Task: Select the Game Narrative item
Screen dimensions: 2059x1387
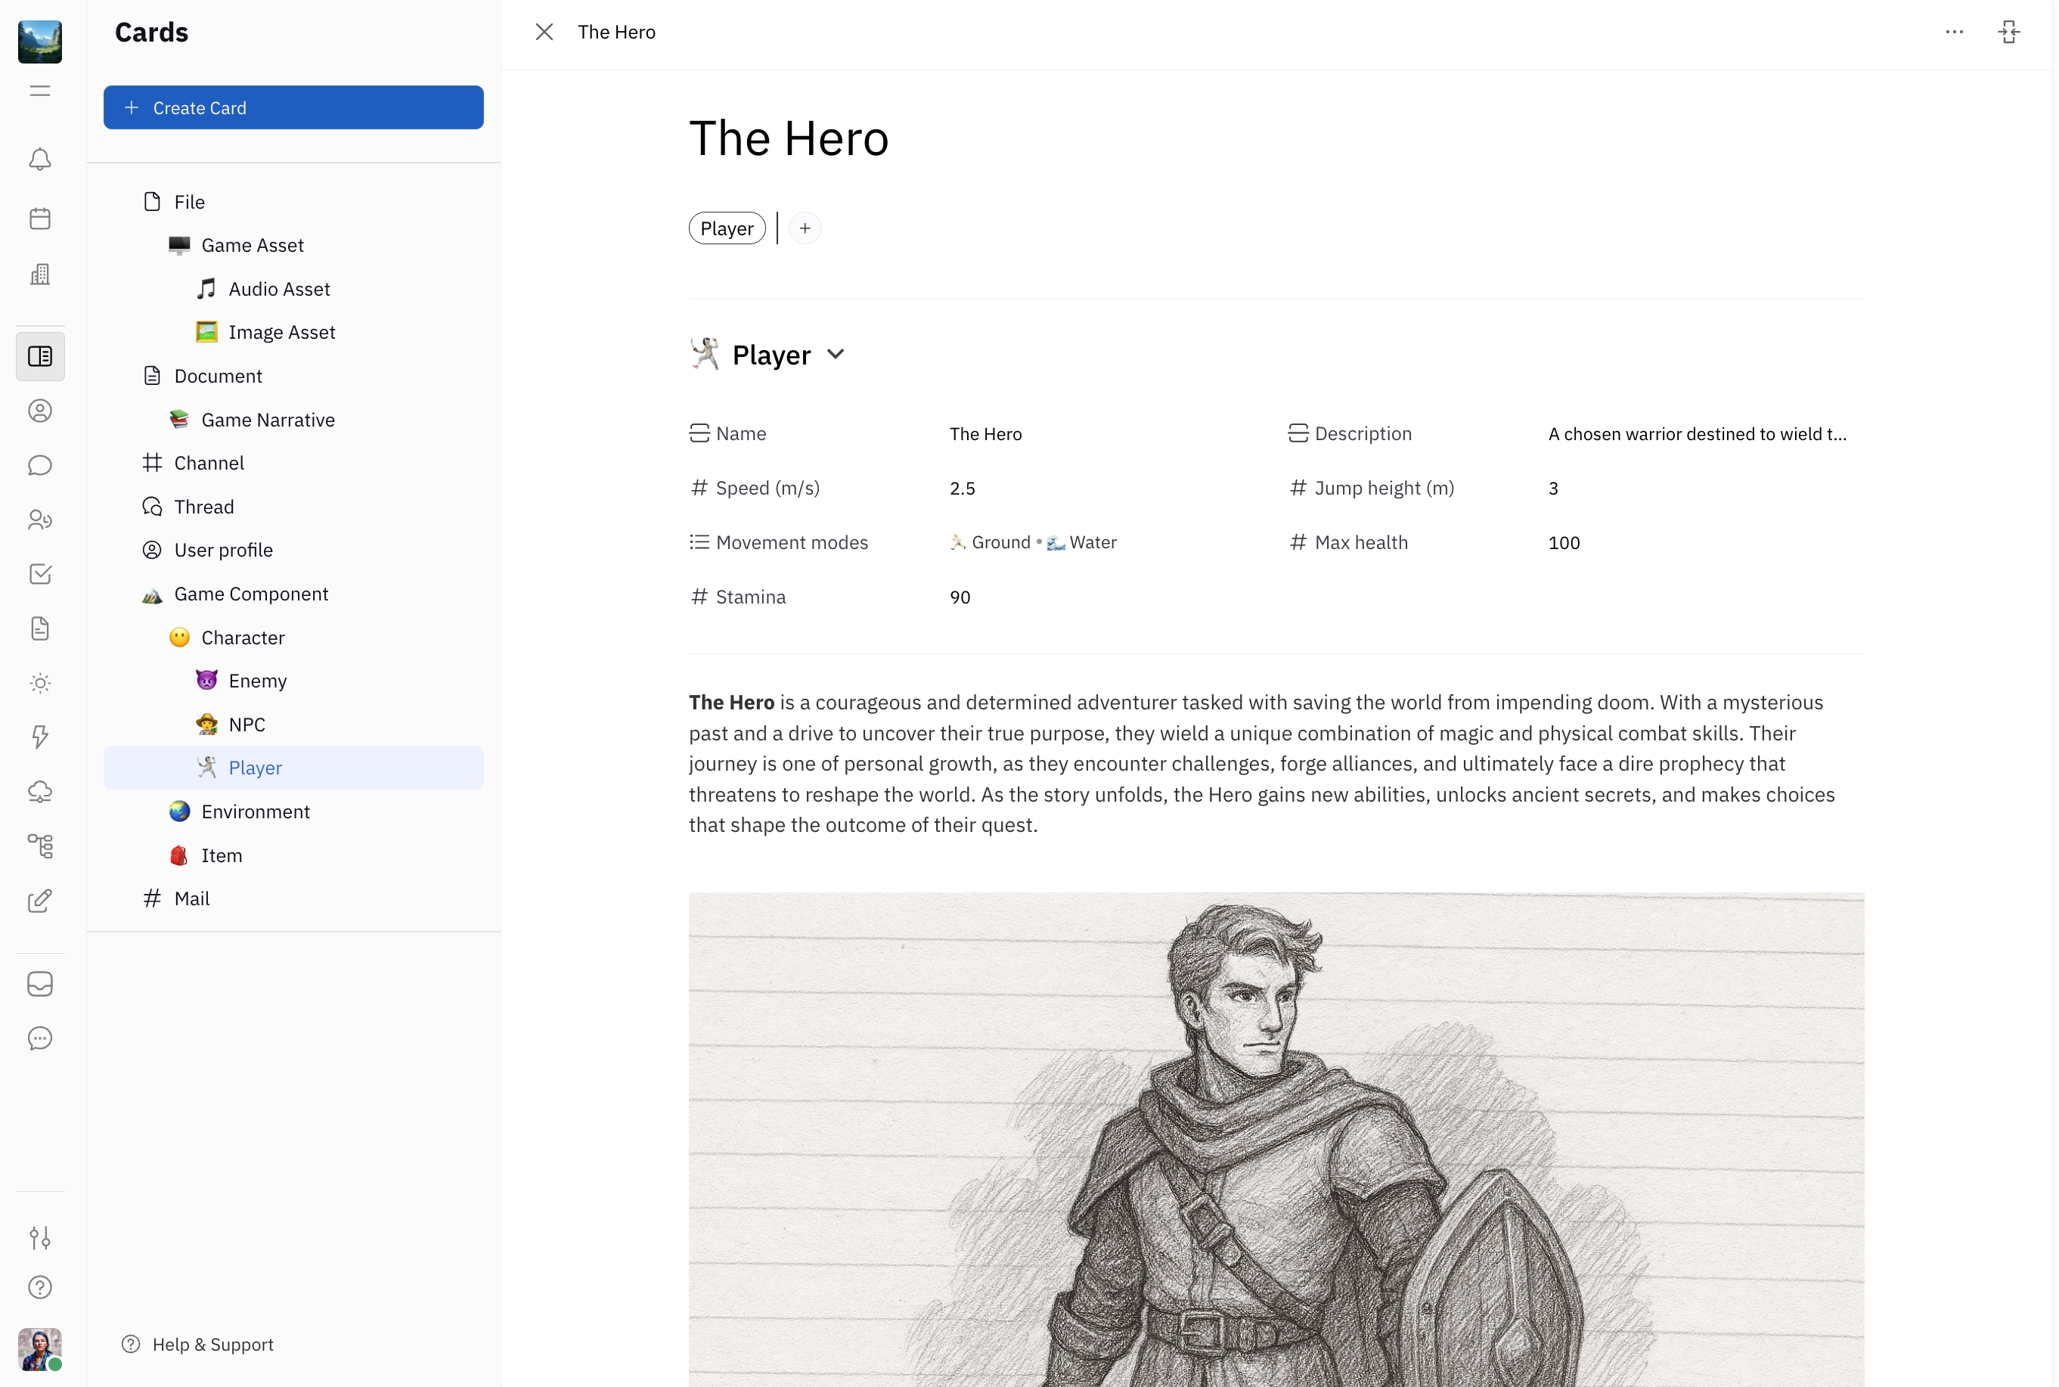Action: point(267,420)
